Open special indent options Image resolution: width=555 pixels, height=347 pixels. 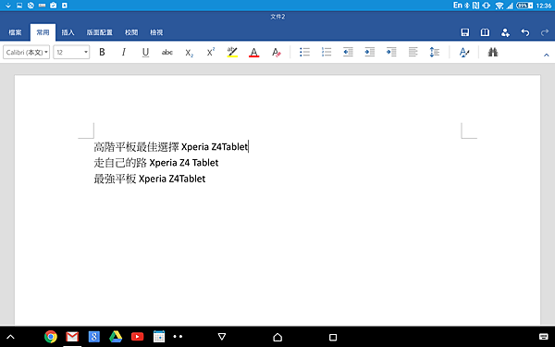[391, 52]
